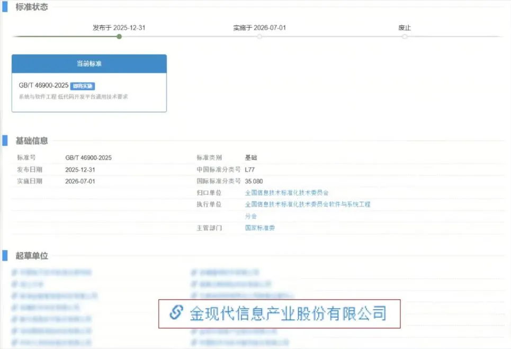Click the blue bar icon beside 基础信息

coord(5,140)
